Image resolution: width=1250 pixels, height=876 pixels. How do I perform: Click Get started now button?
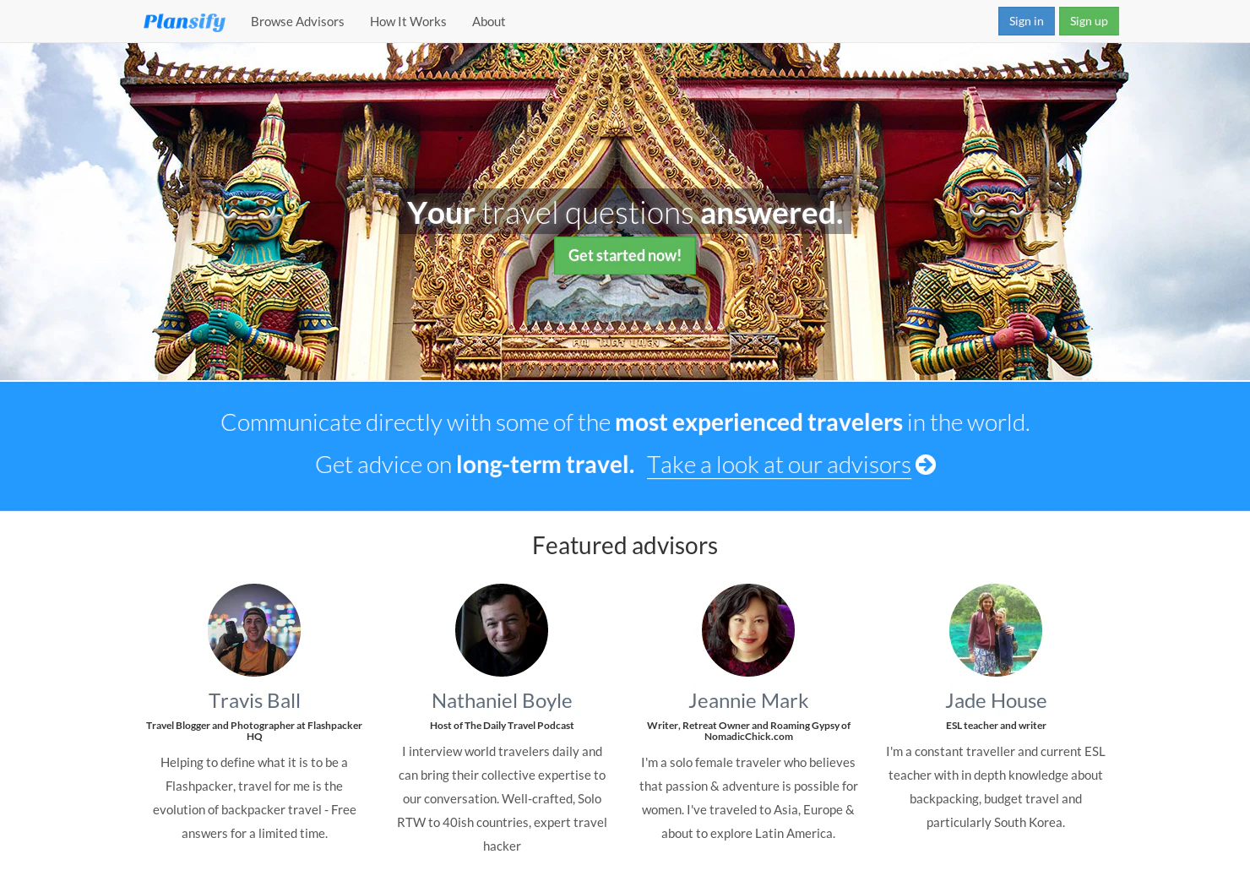[x=625, y=255]
